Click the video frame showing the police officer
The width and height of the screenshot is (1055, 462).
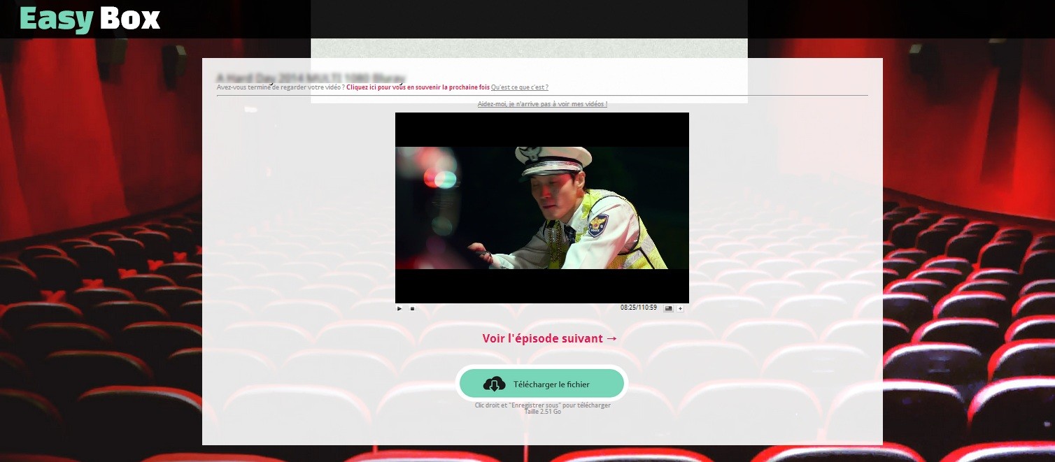coord(542,208)
